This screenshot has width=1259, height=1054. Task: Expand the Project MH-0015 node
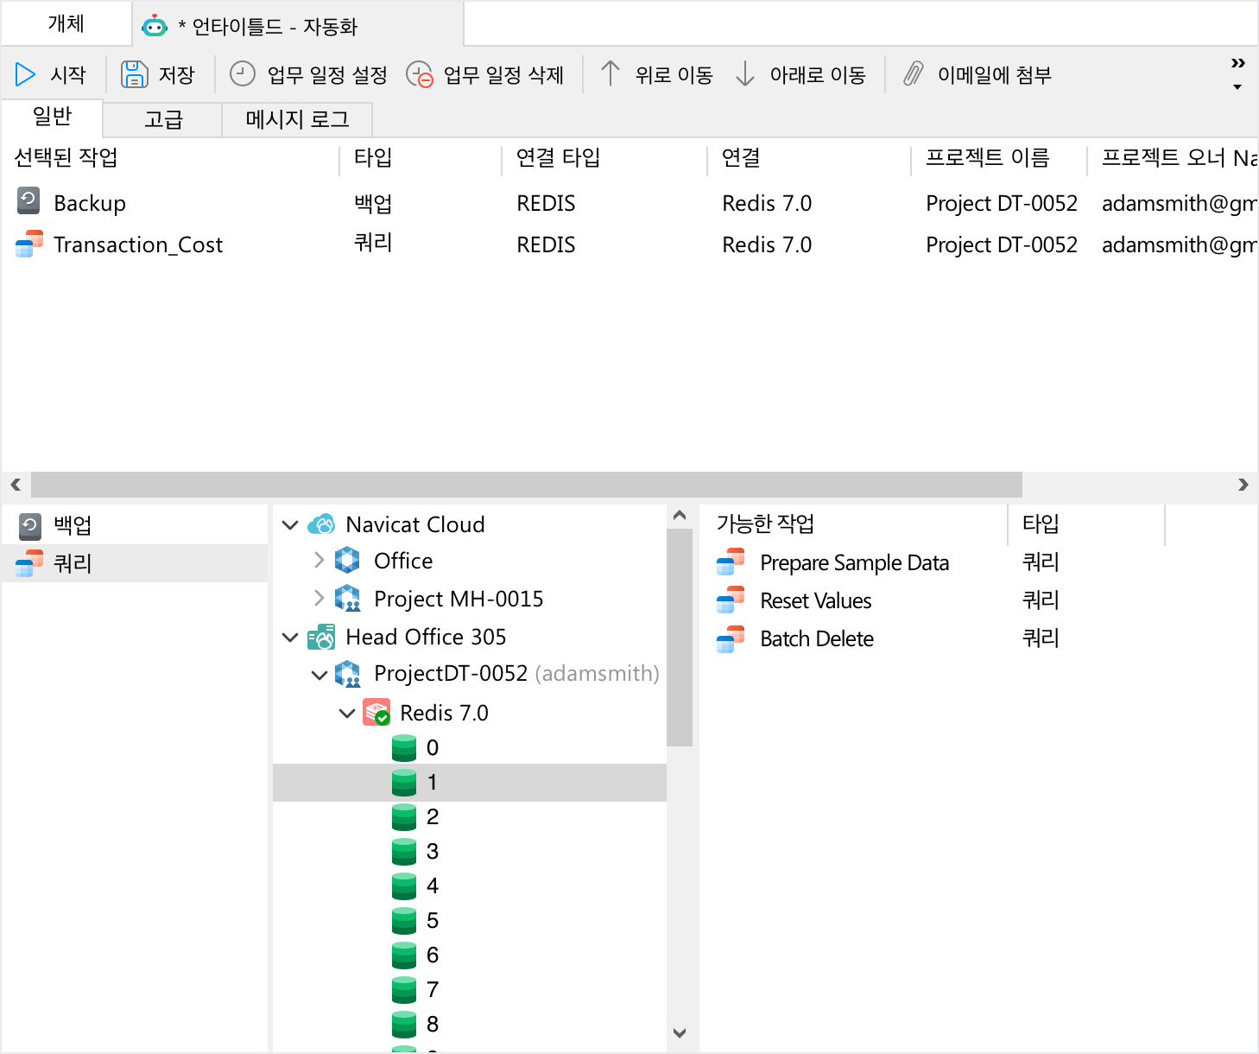[x=319, y=598]
